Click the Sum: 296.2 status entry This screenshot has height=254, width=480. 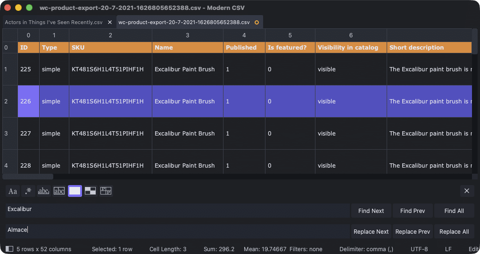click(219, 249)
